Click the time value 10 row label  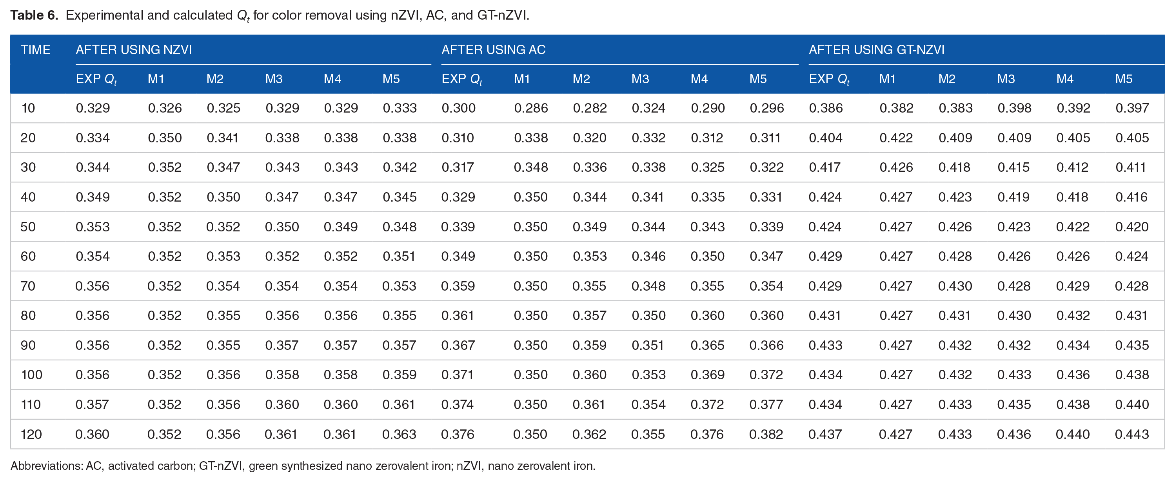[x=28, y=108]
